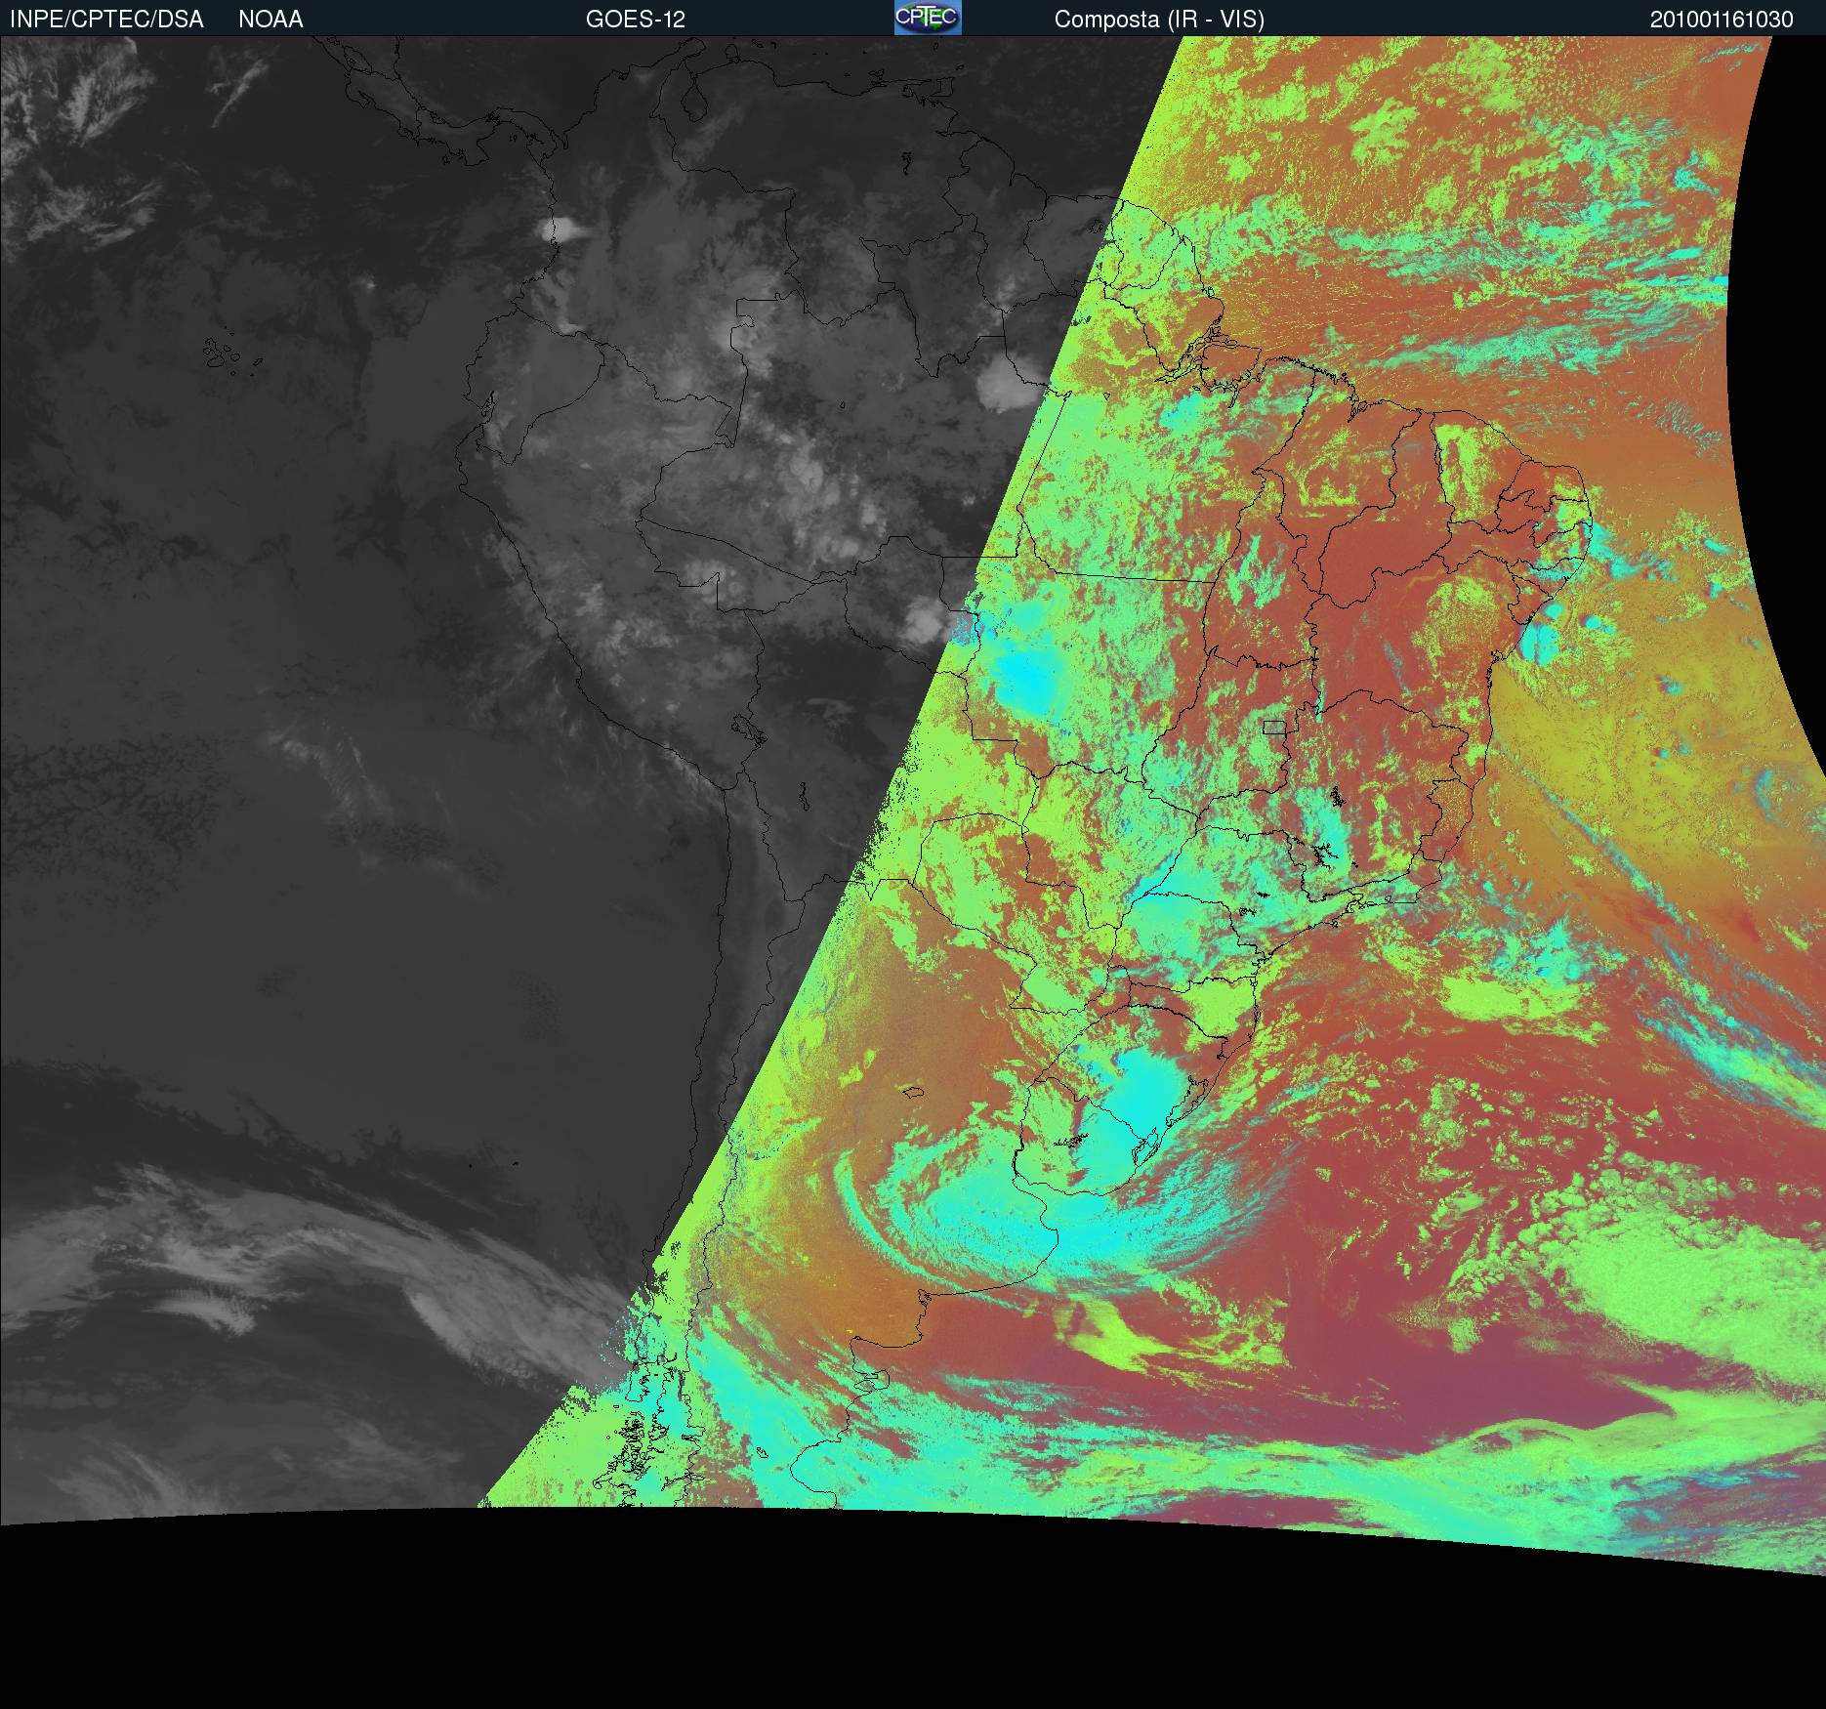Click the timestamp 201001161030

pos(1722,20)
